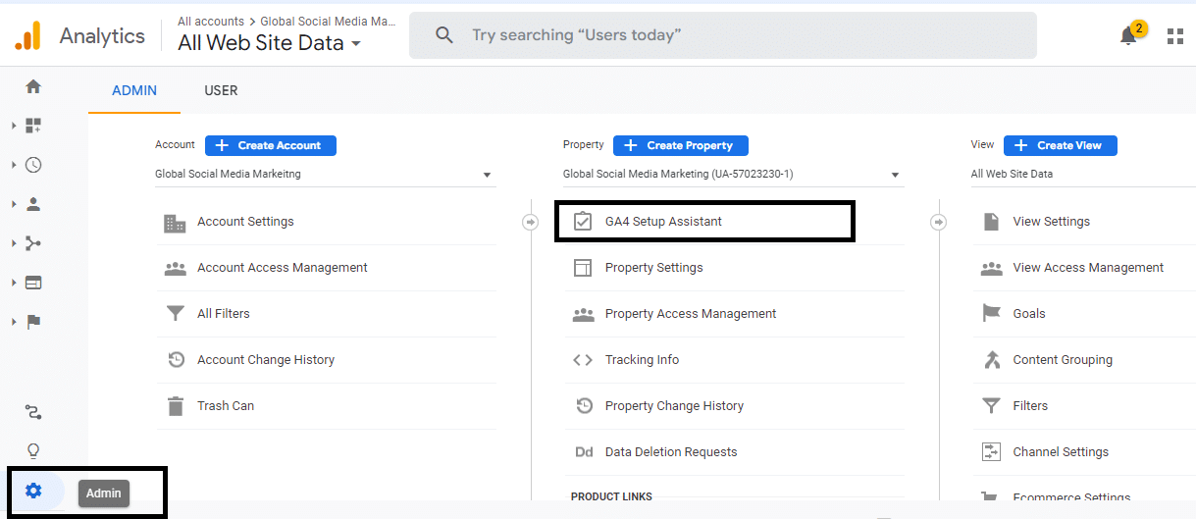1196x519 pixels.
Task: Open the Global Social Media Markeitng account dropdown
Action: coord(324,175)
